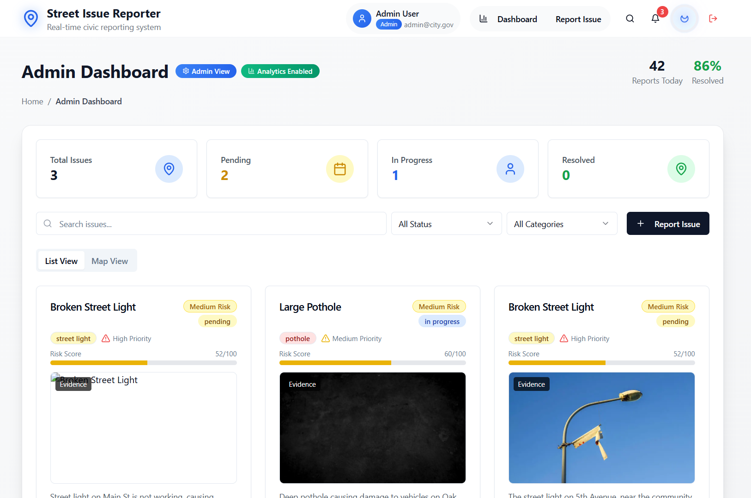The width and height of the screenshot is (751, 498).
Task: Log out using the sign-out icon
Action: coord(713,18)
